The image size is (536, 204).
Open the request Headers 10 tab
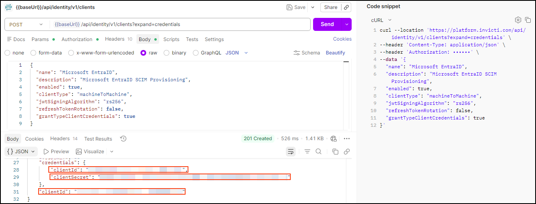click(119, 39)
